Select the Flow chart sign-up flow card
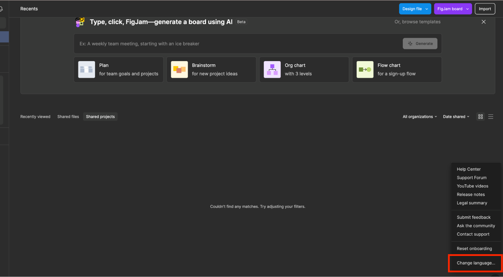503x277 pixels. [397, 70]
